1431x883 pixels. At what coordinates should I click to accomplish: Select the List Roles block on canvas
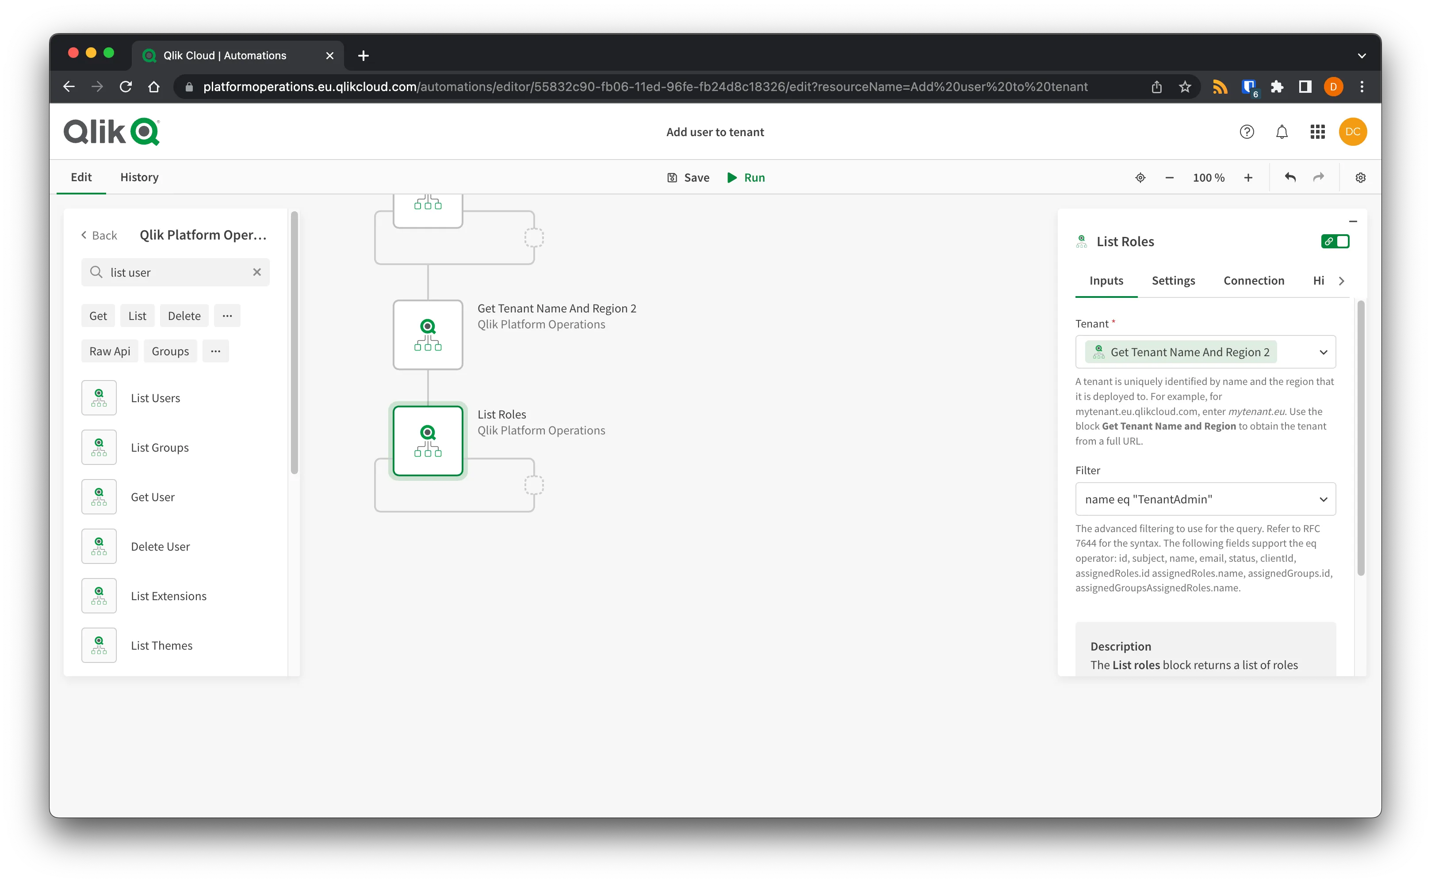428,441
